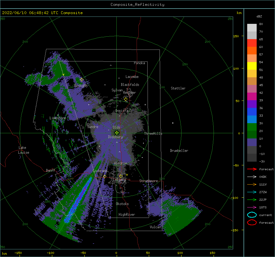The height and width of the screenshot is (257, 275).
Task: Click the dBZ legend heading
Action: [259, 16]
